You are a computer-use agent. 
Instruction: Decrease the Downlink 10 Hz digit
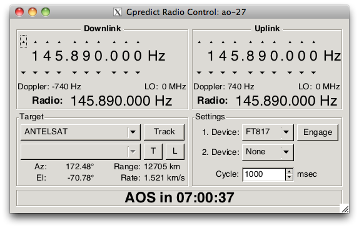pos(126,72)
